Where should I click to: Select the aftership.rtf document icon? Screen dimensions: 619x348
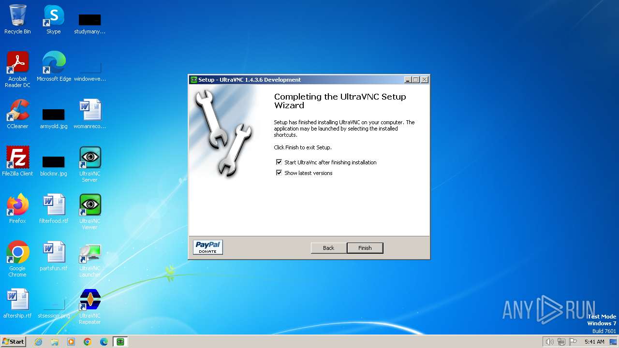[17, 303]
